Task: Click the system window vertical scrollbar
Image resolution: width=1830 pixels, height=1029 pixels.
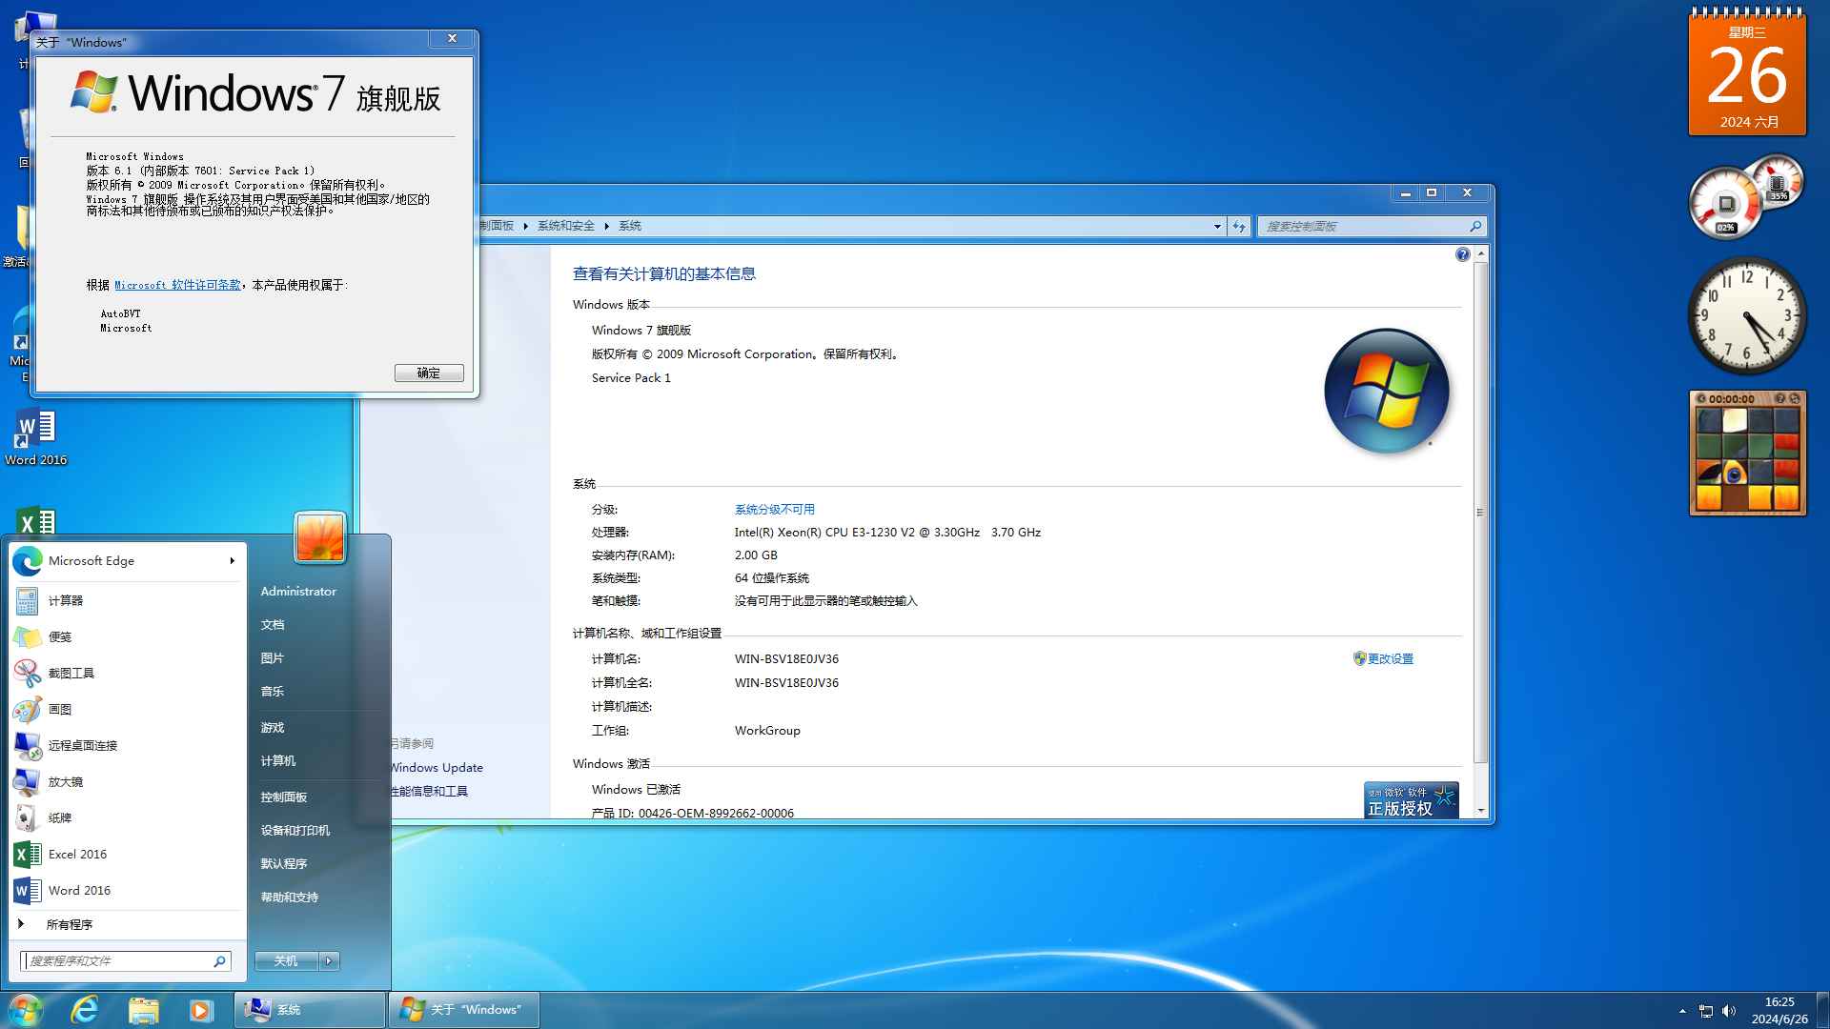Action: point(1480,512)
